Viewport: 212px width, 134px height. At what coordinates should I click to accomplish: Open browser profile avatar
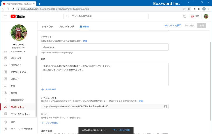204,9
